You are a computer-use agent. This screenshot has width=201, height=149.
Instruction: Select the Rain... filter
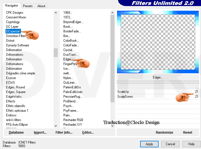point(67,115)
